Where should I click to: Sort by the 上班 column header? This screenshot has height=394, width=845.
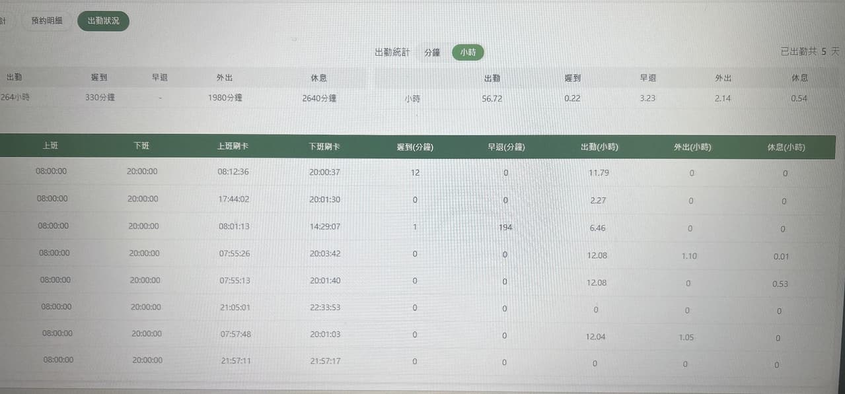point(50,145)
